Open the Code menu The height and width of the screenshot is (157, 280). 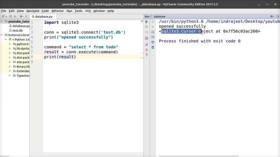click(x=45, y=11)
